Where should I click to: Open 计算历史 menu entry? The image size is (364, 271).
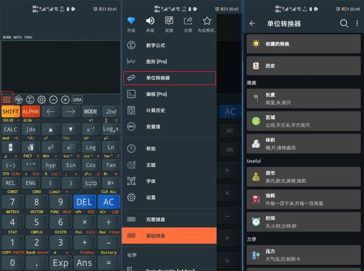tap(169, 110)
